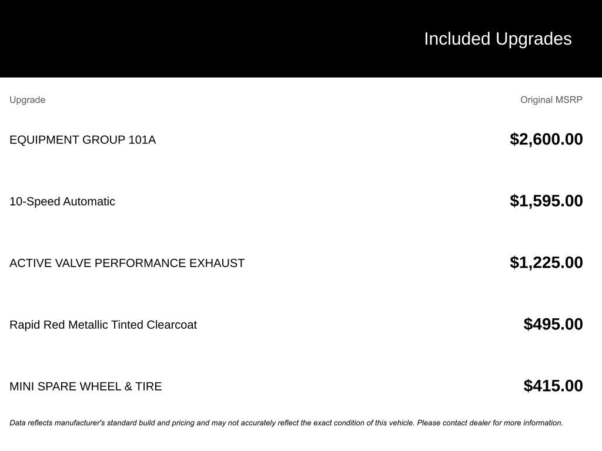602x451 pixels.
Task: Click the $2,600.00 price
Action: pos(546,139)
